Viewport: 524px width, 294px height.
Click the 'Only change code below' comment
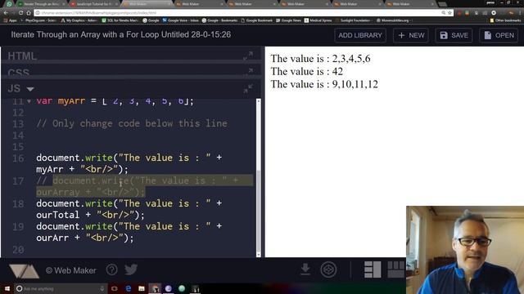click(132, 123)
